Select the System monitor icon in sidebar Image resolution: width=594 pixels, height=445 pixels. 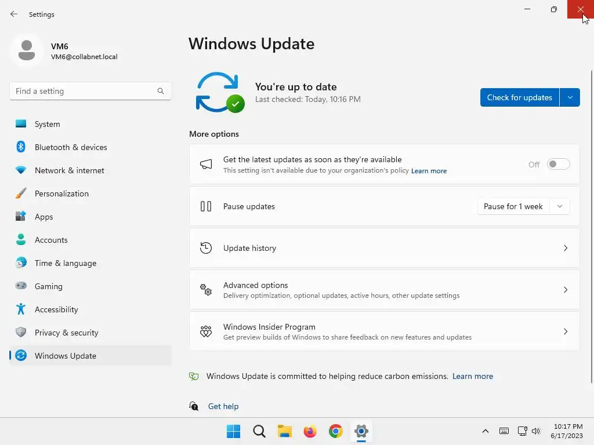(21, 124)
